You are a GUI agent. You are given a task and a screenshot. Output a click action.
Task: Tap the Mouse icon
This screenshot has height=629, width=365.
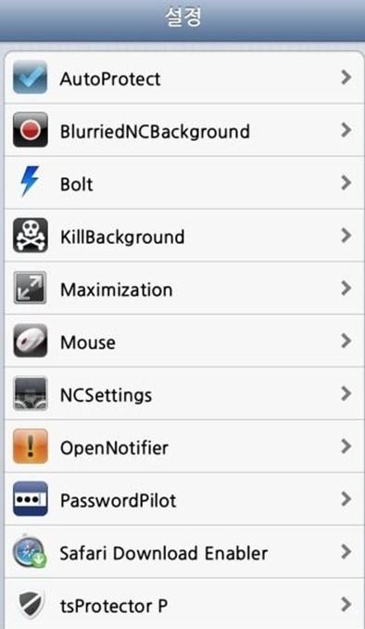tap(30, 341)
